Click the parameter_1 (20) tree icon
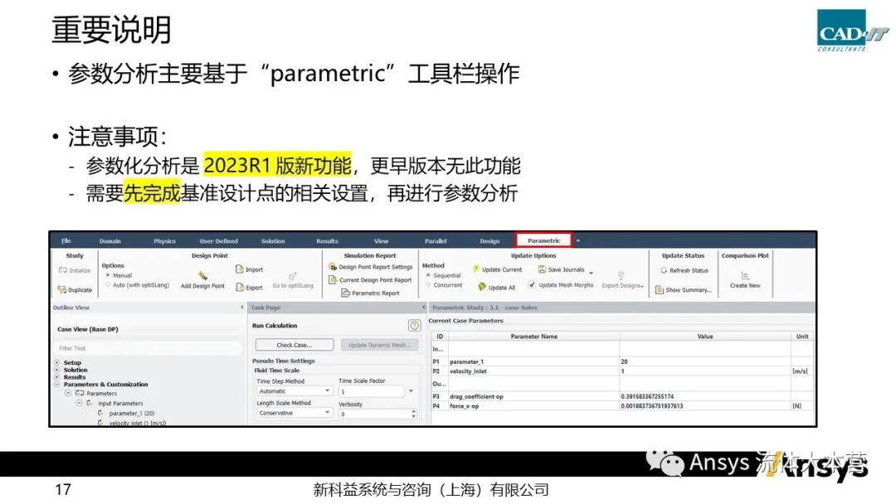 tap(100, 413)
